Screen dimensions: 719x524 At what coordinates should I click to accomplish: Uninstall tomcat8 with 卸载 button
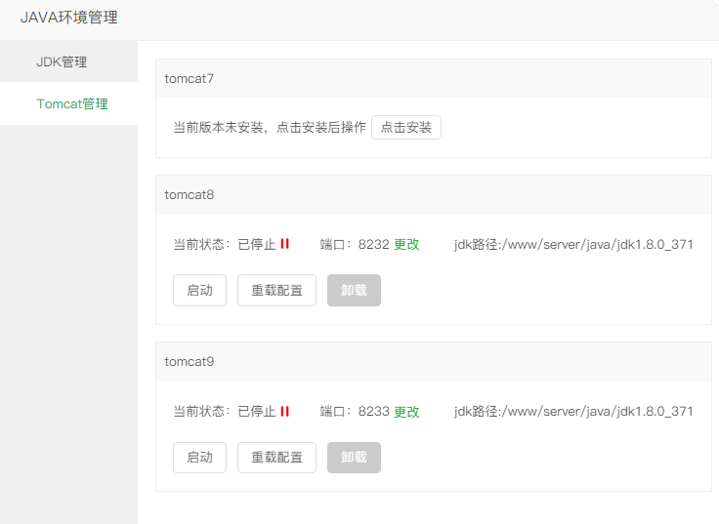pos(354,290)
